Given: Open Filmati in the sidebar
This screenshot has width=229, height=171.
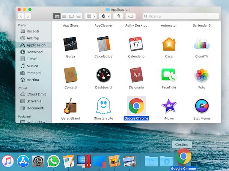Looking at the screenshot, I should [x=33, y=59].
